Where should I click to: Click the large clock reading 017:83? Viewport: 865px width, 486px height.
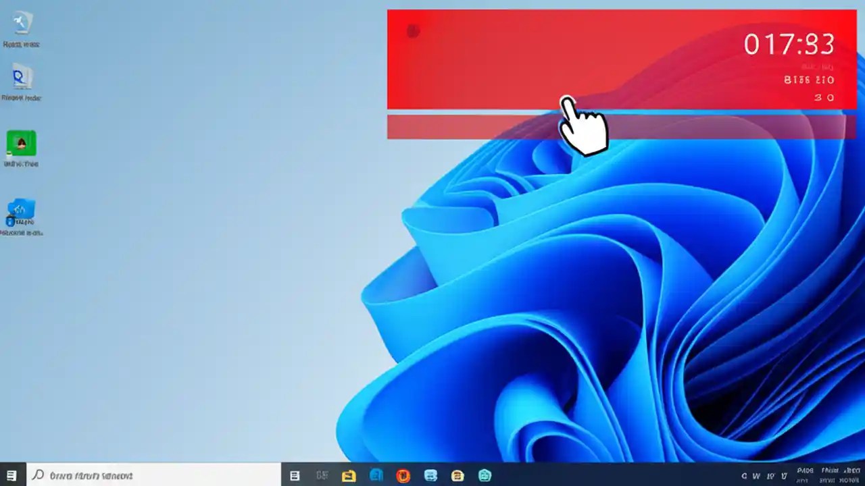pyautogui.click(x=789, y=45)
